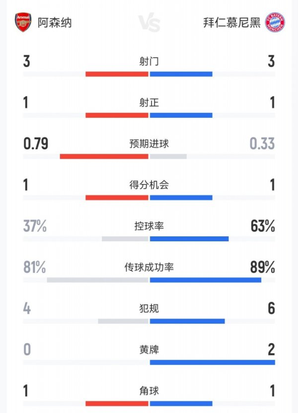Click Bayern's 89% pass accuracy value
298x413 pixels.
point(263,268)
